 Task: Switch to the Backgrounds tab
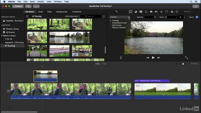pyautogui.click(x=62, y=12)
